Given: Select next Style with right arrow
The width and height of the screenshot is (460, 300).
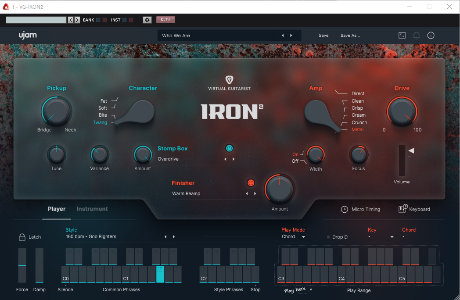Looking at the screenshot, I should coord(174,237).
